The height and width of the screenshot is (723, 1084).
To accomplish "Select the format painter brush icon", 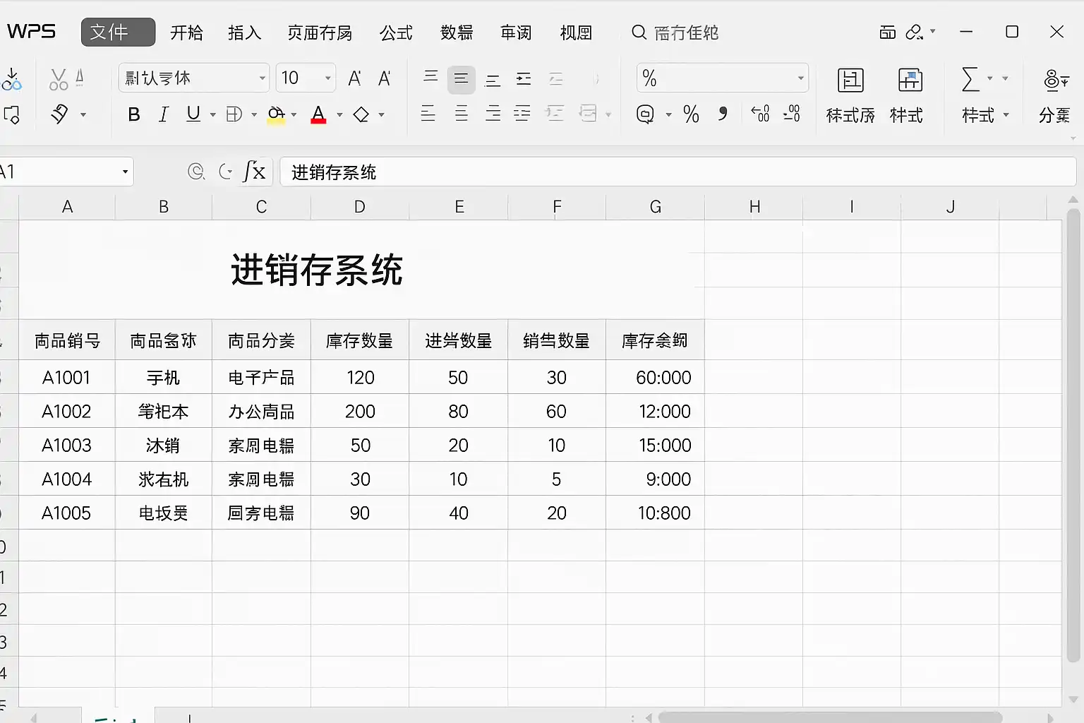I will [60, 114].
